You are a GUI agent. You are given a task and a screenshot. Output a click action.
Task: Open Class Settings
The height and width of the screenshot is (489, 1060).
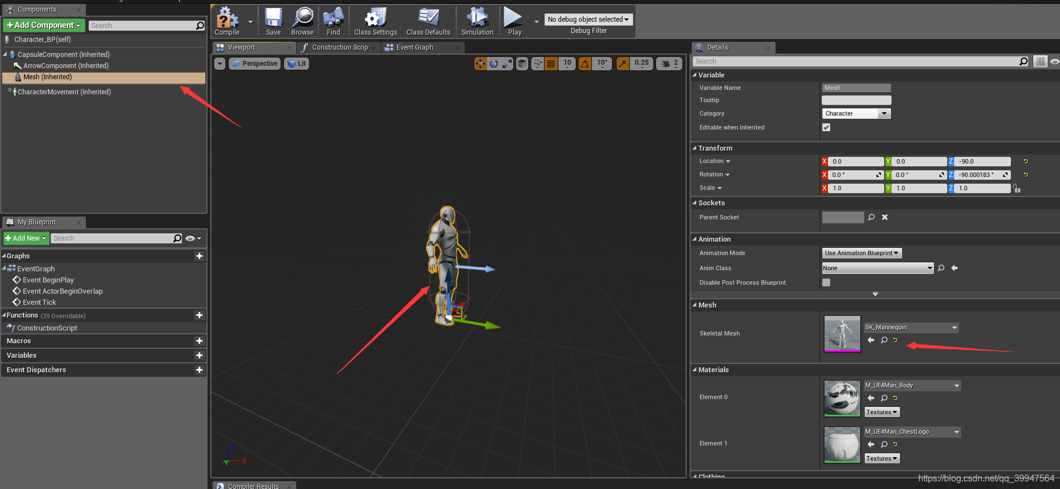pyautogui.click(x=375, y=22)
